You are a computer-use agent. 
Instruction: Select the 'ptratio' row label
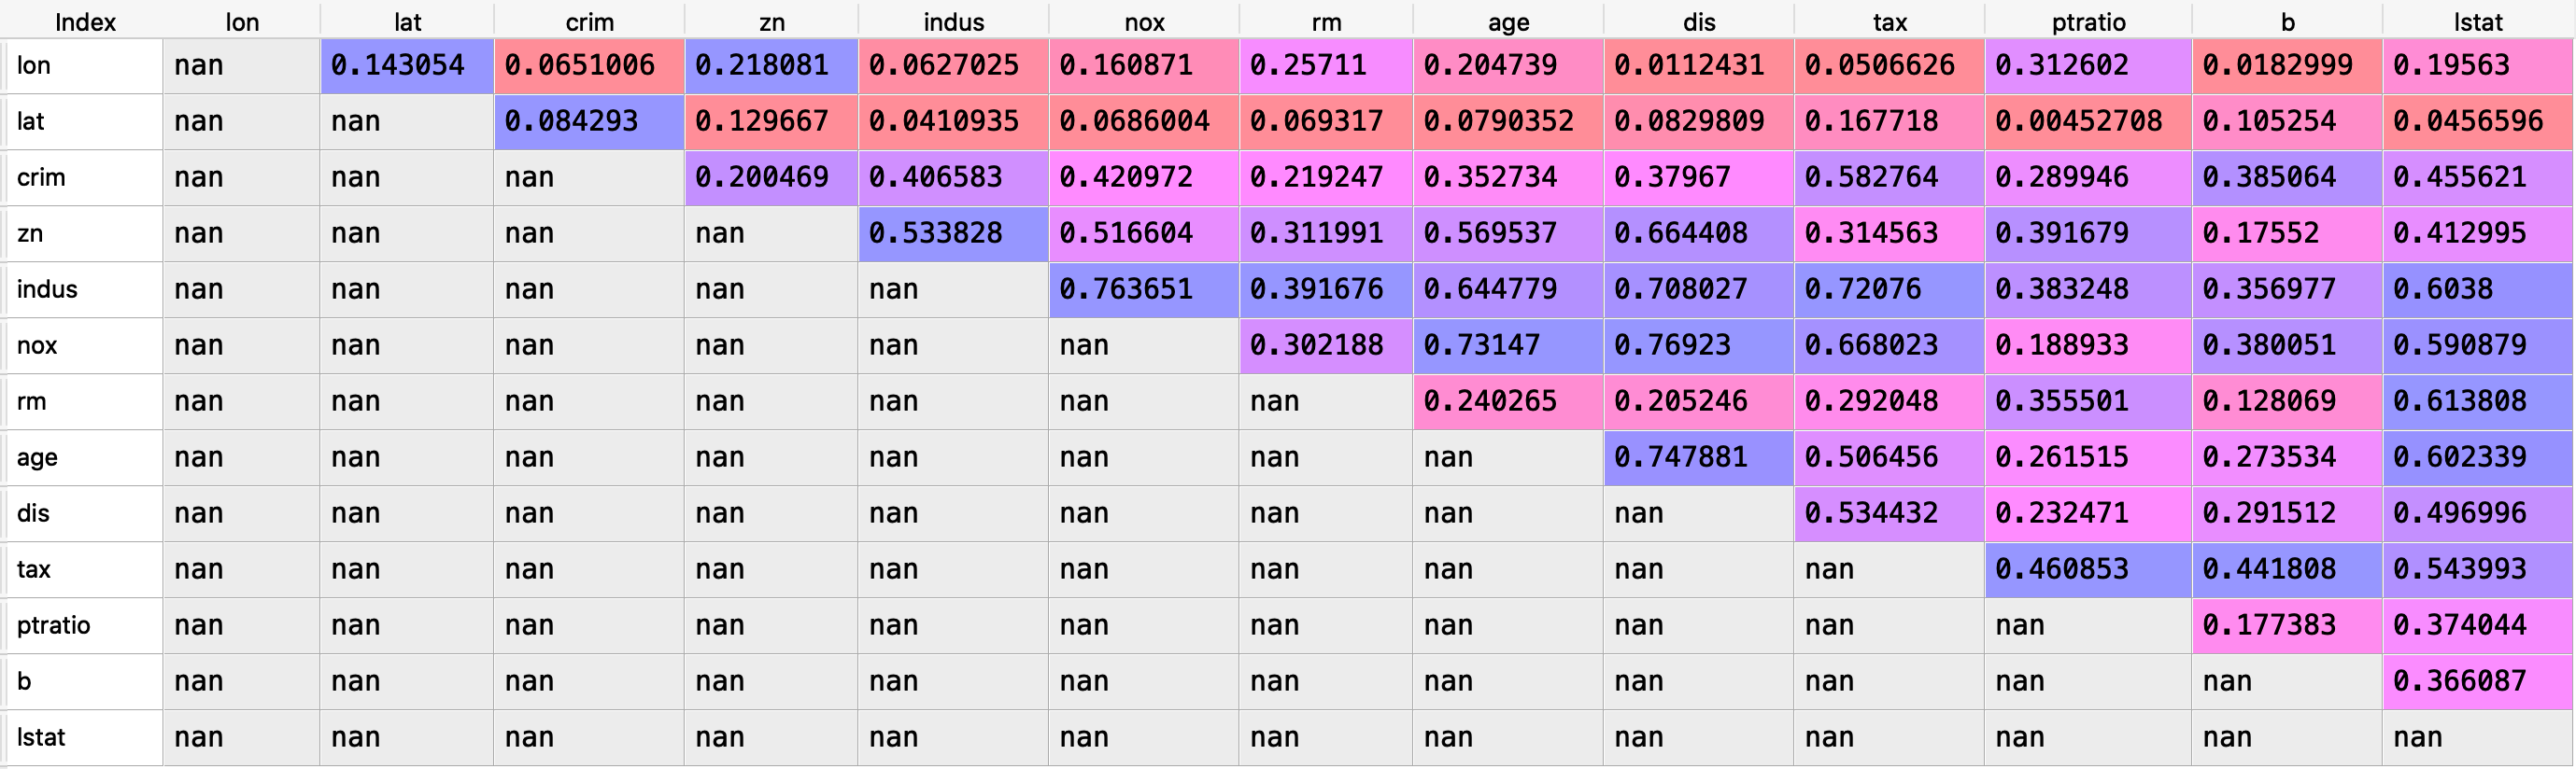[84, 625]
